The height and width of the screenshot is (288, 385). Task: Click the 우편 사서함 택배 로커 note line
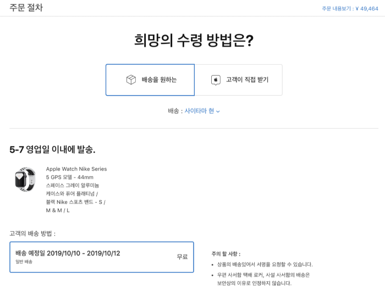point(263,275)
